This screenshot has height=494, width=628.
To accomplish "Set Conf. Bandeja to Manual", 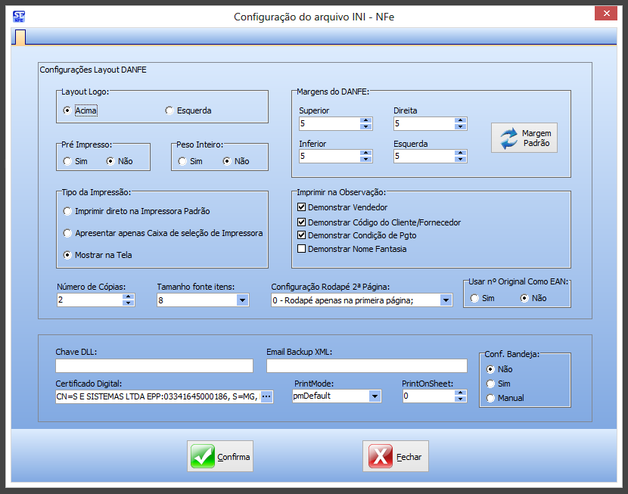I will point(490,398).
